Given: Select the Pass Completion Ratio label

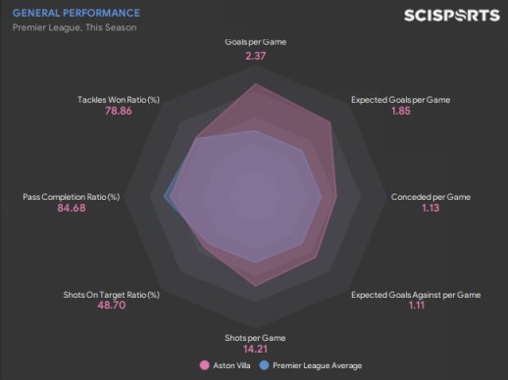Looking at the screenshot, I should point(72,197).
